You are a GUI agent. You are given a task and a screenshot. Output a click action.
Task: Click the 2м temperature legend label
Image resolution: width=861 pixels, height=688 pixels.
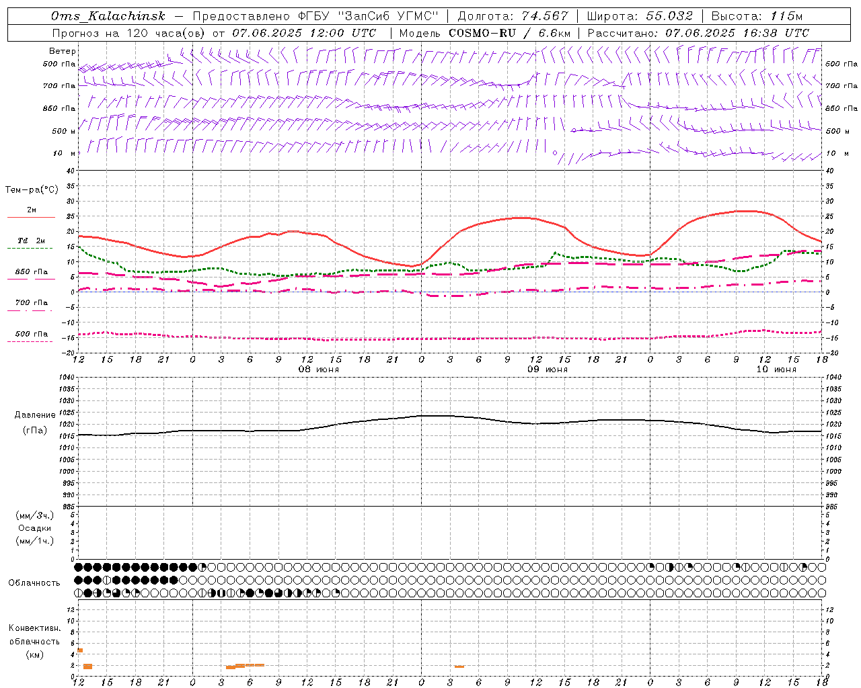coord(32,210)
